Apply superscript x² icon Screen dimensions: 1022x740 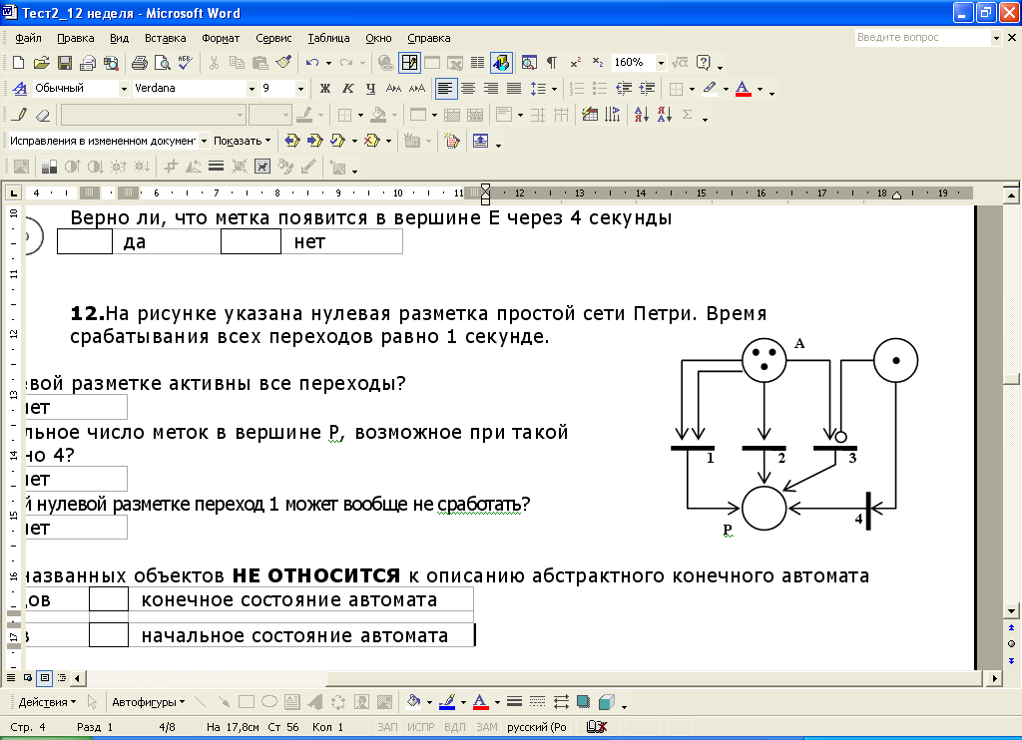coord(576,63)
